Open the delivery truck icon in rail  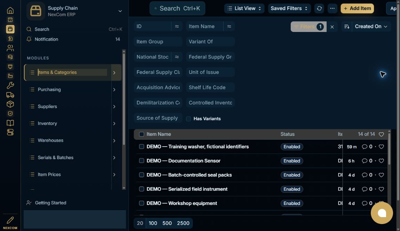[10, 95]
